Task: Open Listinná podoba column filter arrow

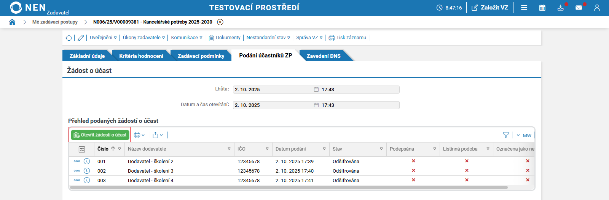Action: (x=488, y=149)
